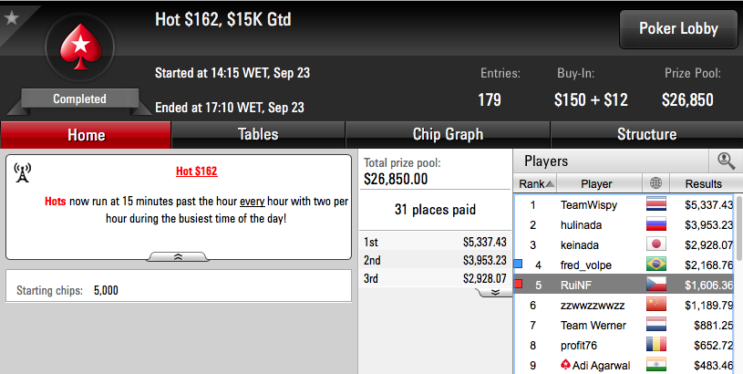Viewport: 743px width, 374px height.
Task: Open the red Hot $162 link
Action: 197,171
